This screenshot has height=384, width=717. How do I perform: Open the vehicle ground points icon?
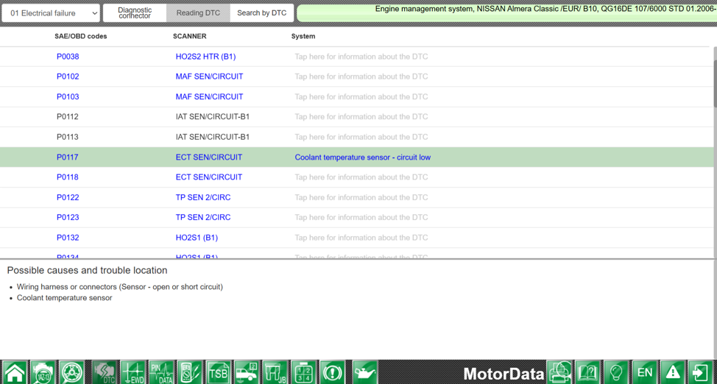tap(247, 372)
